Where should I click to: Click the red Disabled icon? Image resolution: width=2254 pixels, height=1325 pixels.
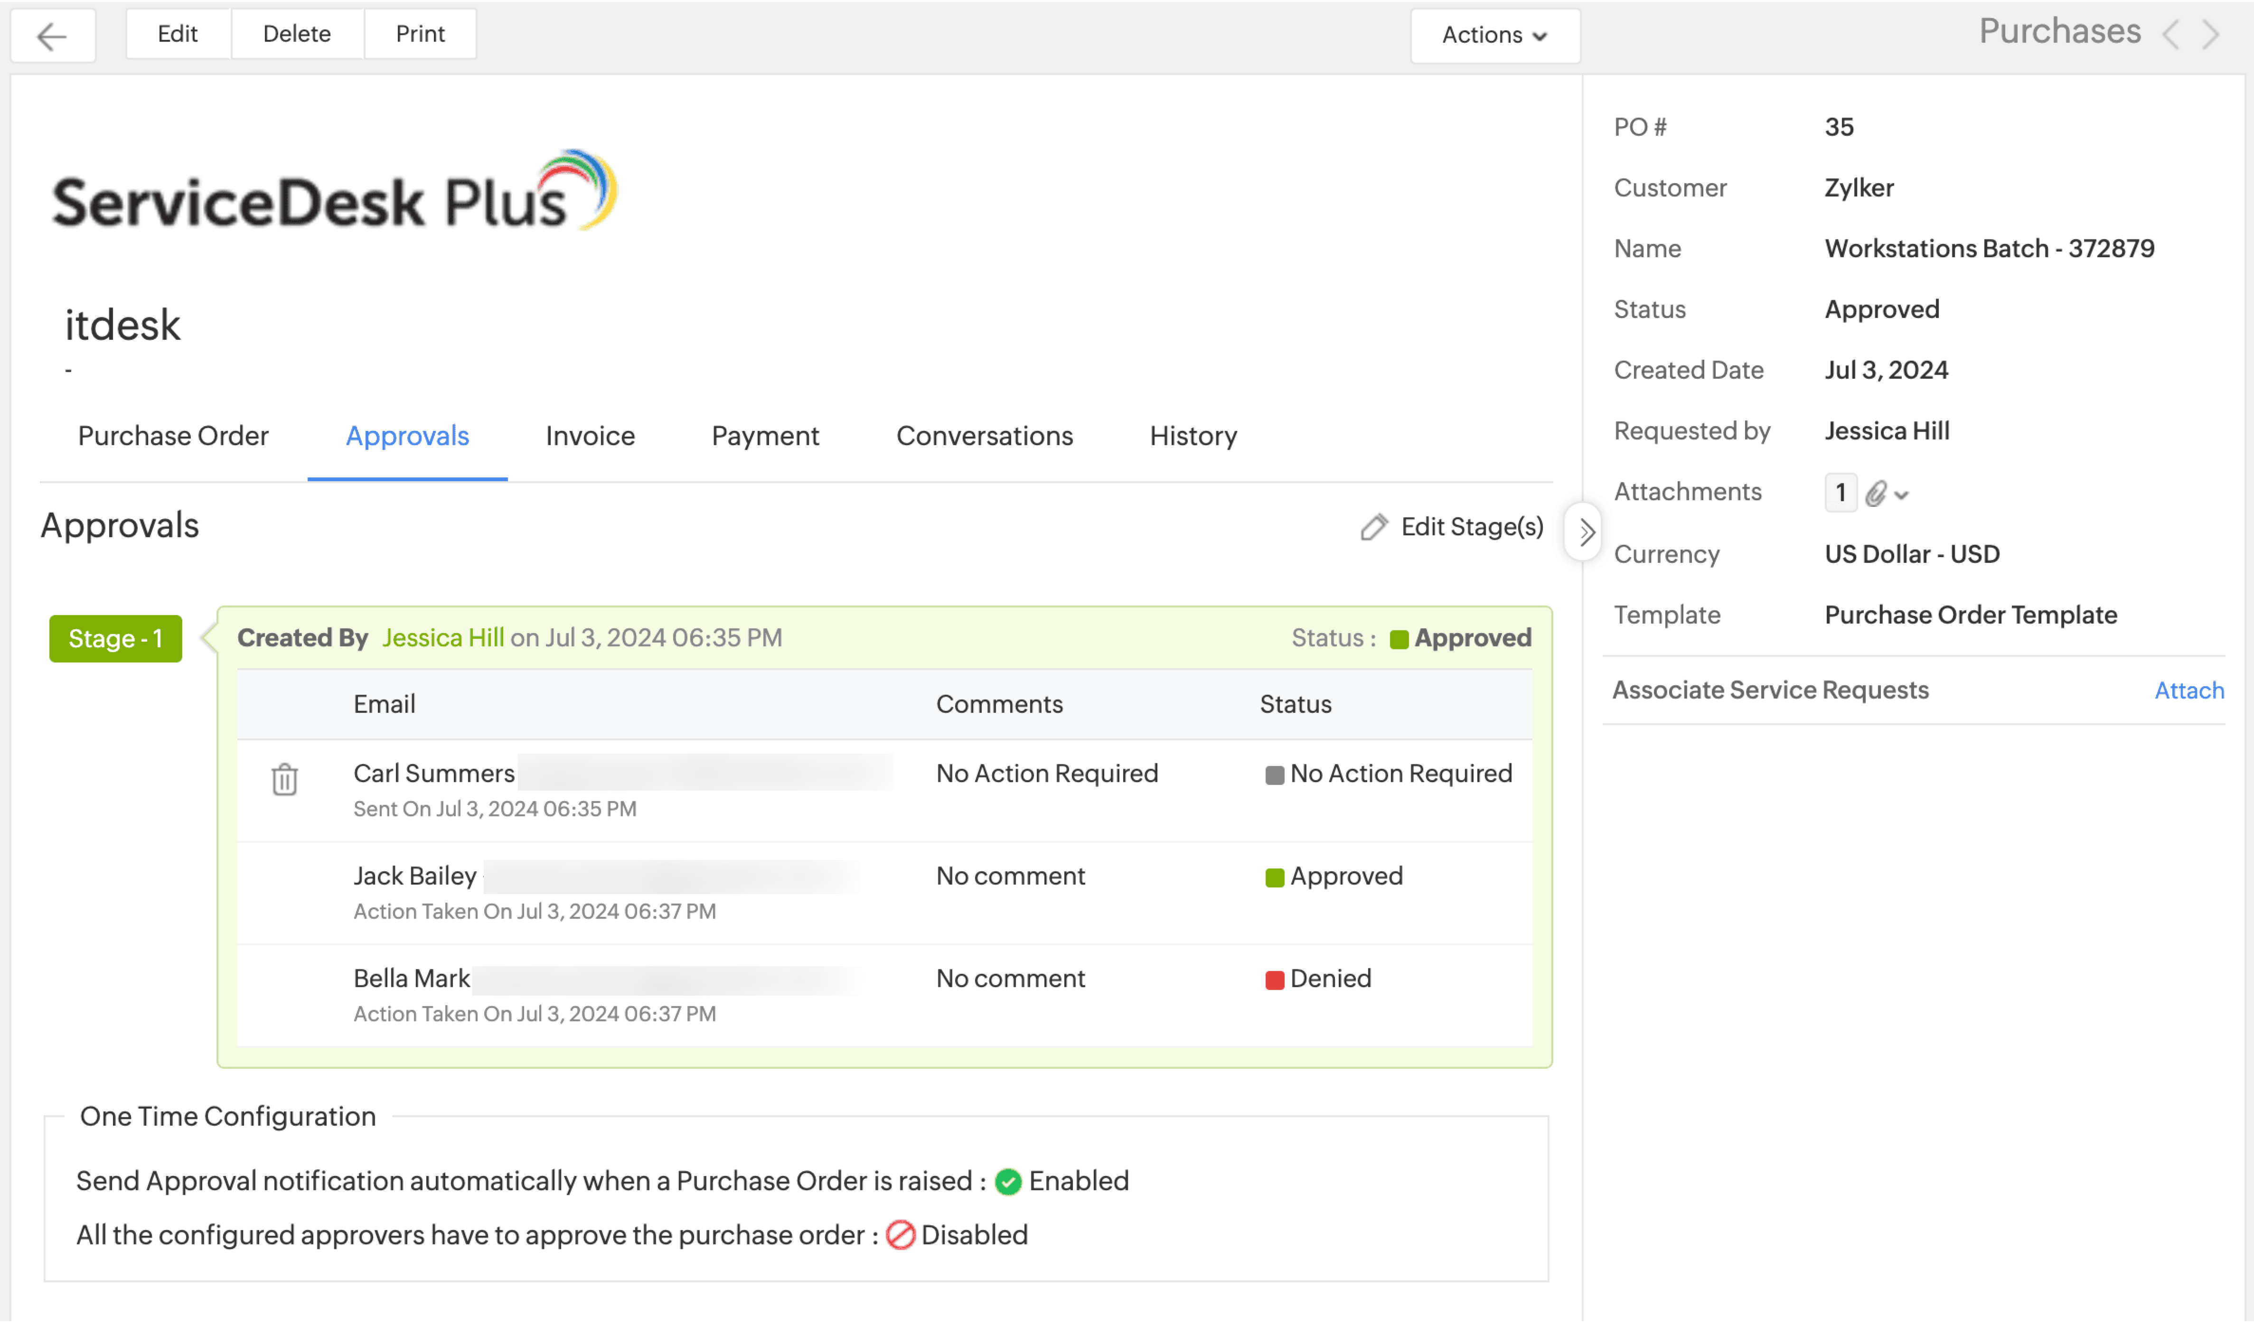coord(900,1236)
